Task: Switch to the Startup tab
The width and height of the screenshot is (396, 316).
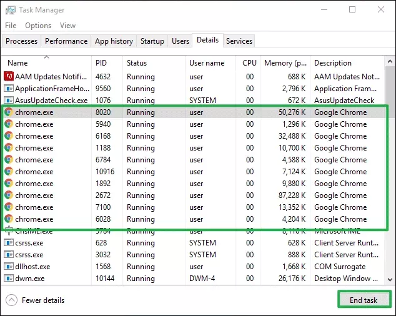Action: point(152,41)
